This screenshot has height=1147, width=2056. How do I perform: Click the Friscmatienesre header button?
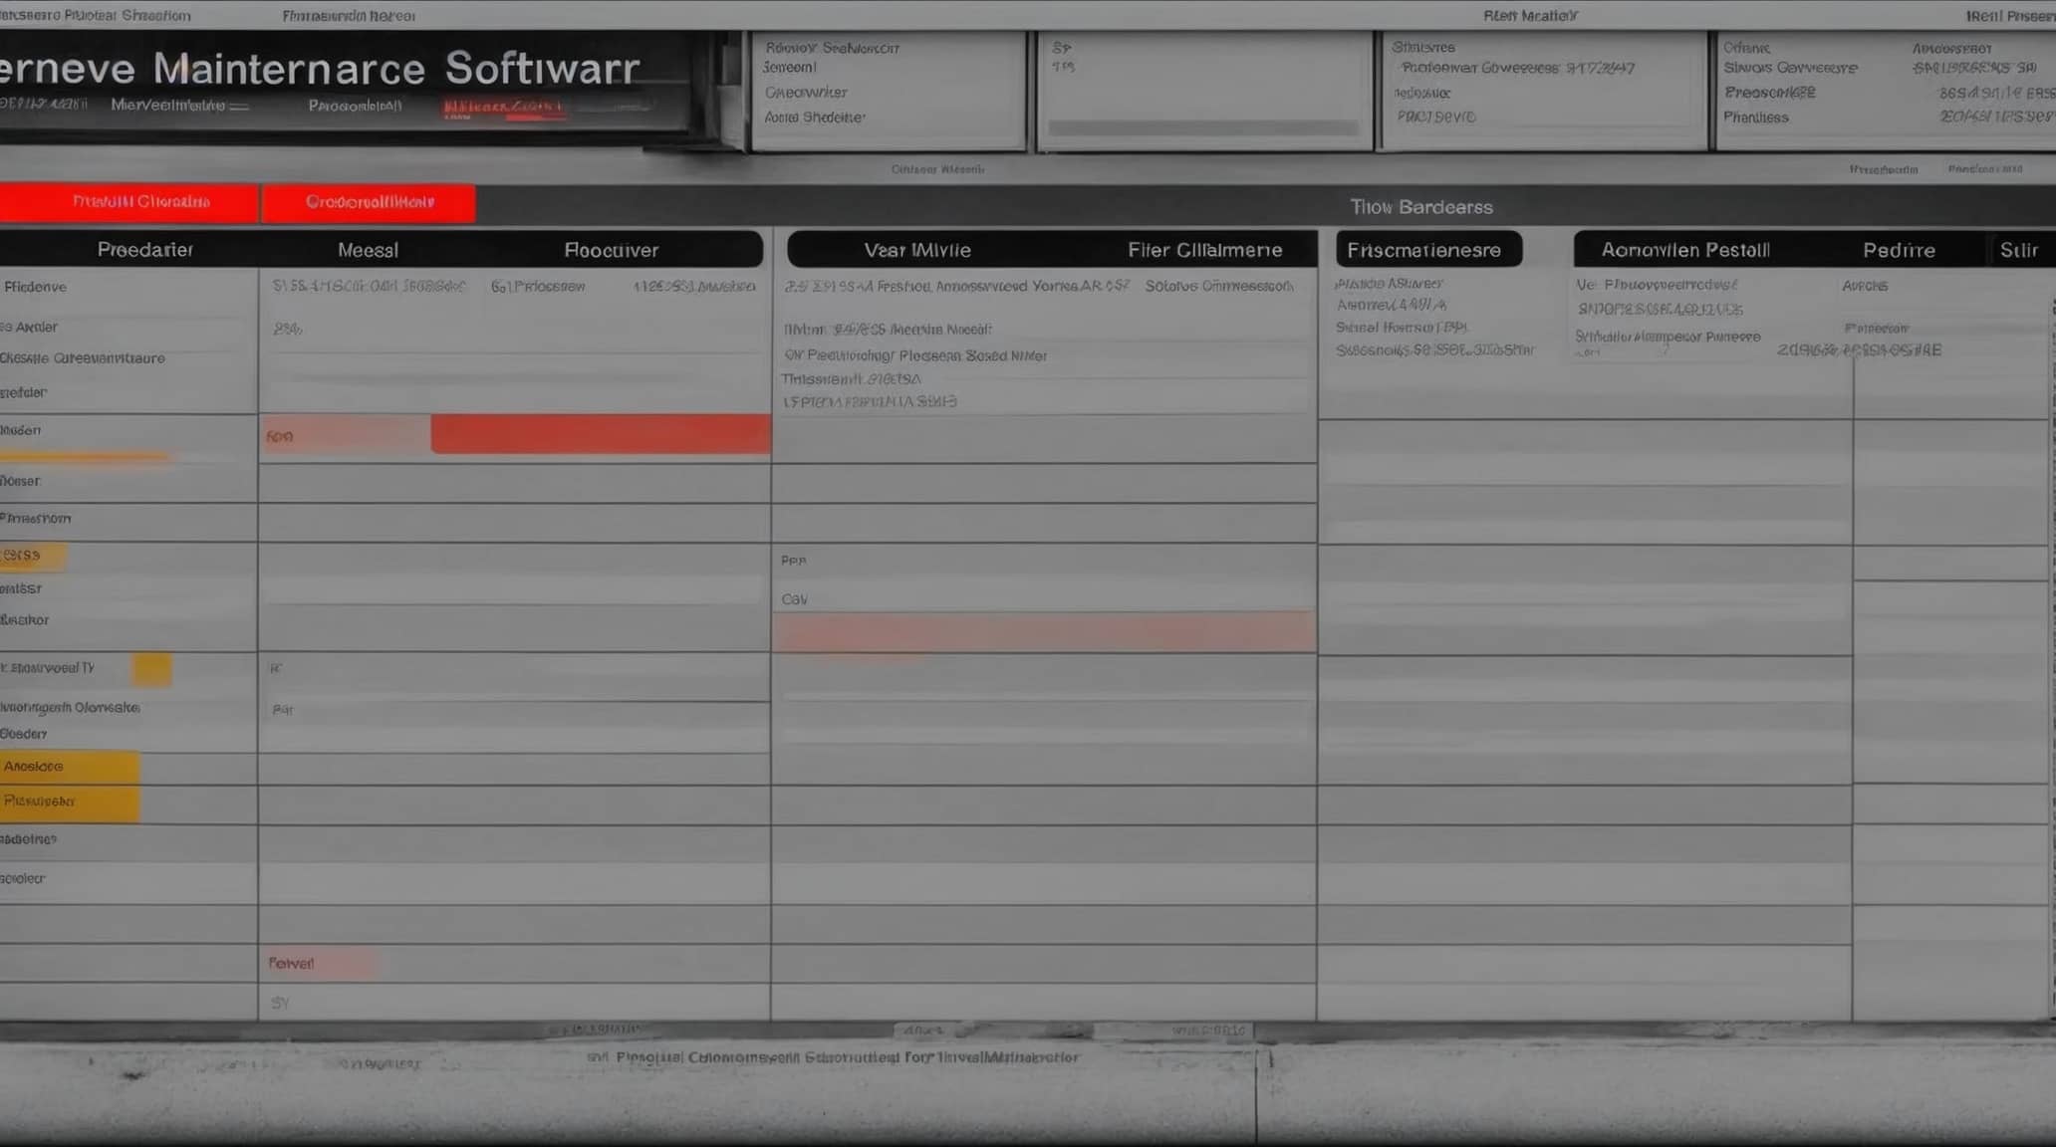[1428, 249]
